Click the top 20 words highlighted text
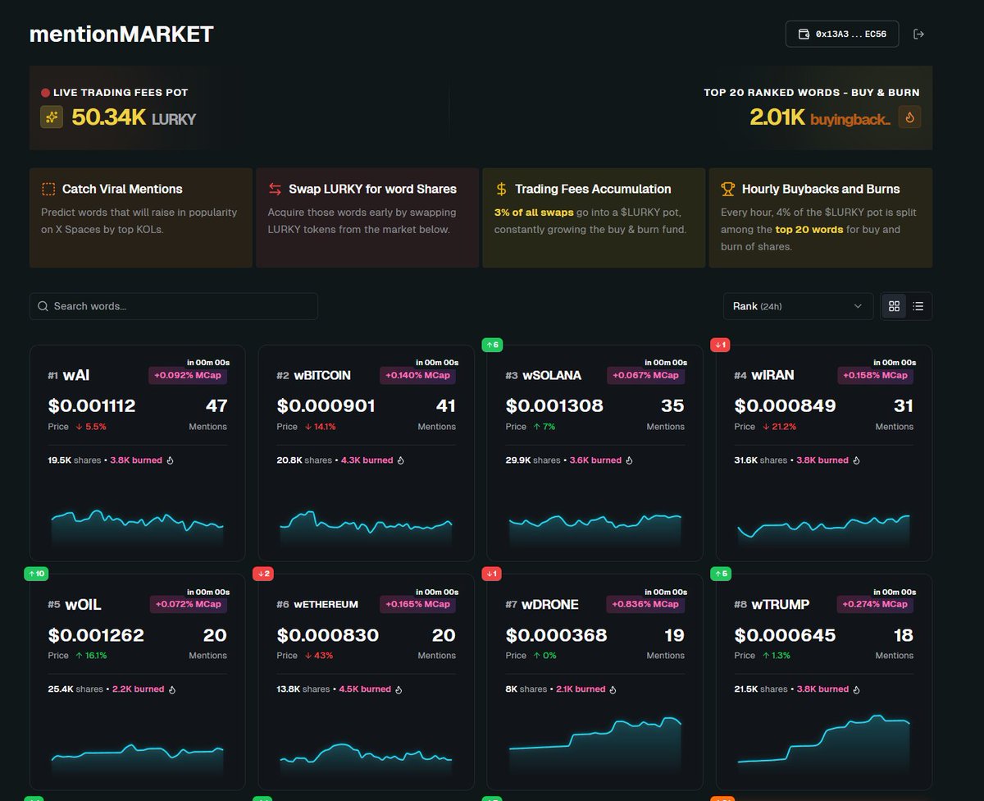This screenshot has width=984, height=801. click(809, 230)
